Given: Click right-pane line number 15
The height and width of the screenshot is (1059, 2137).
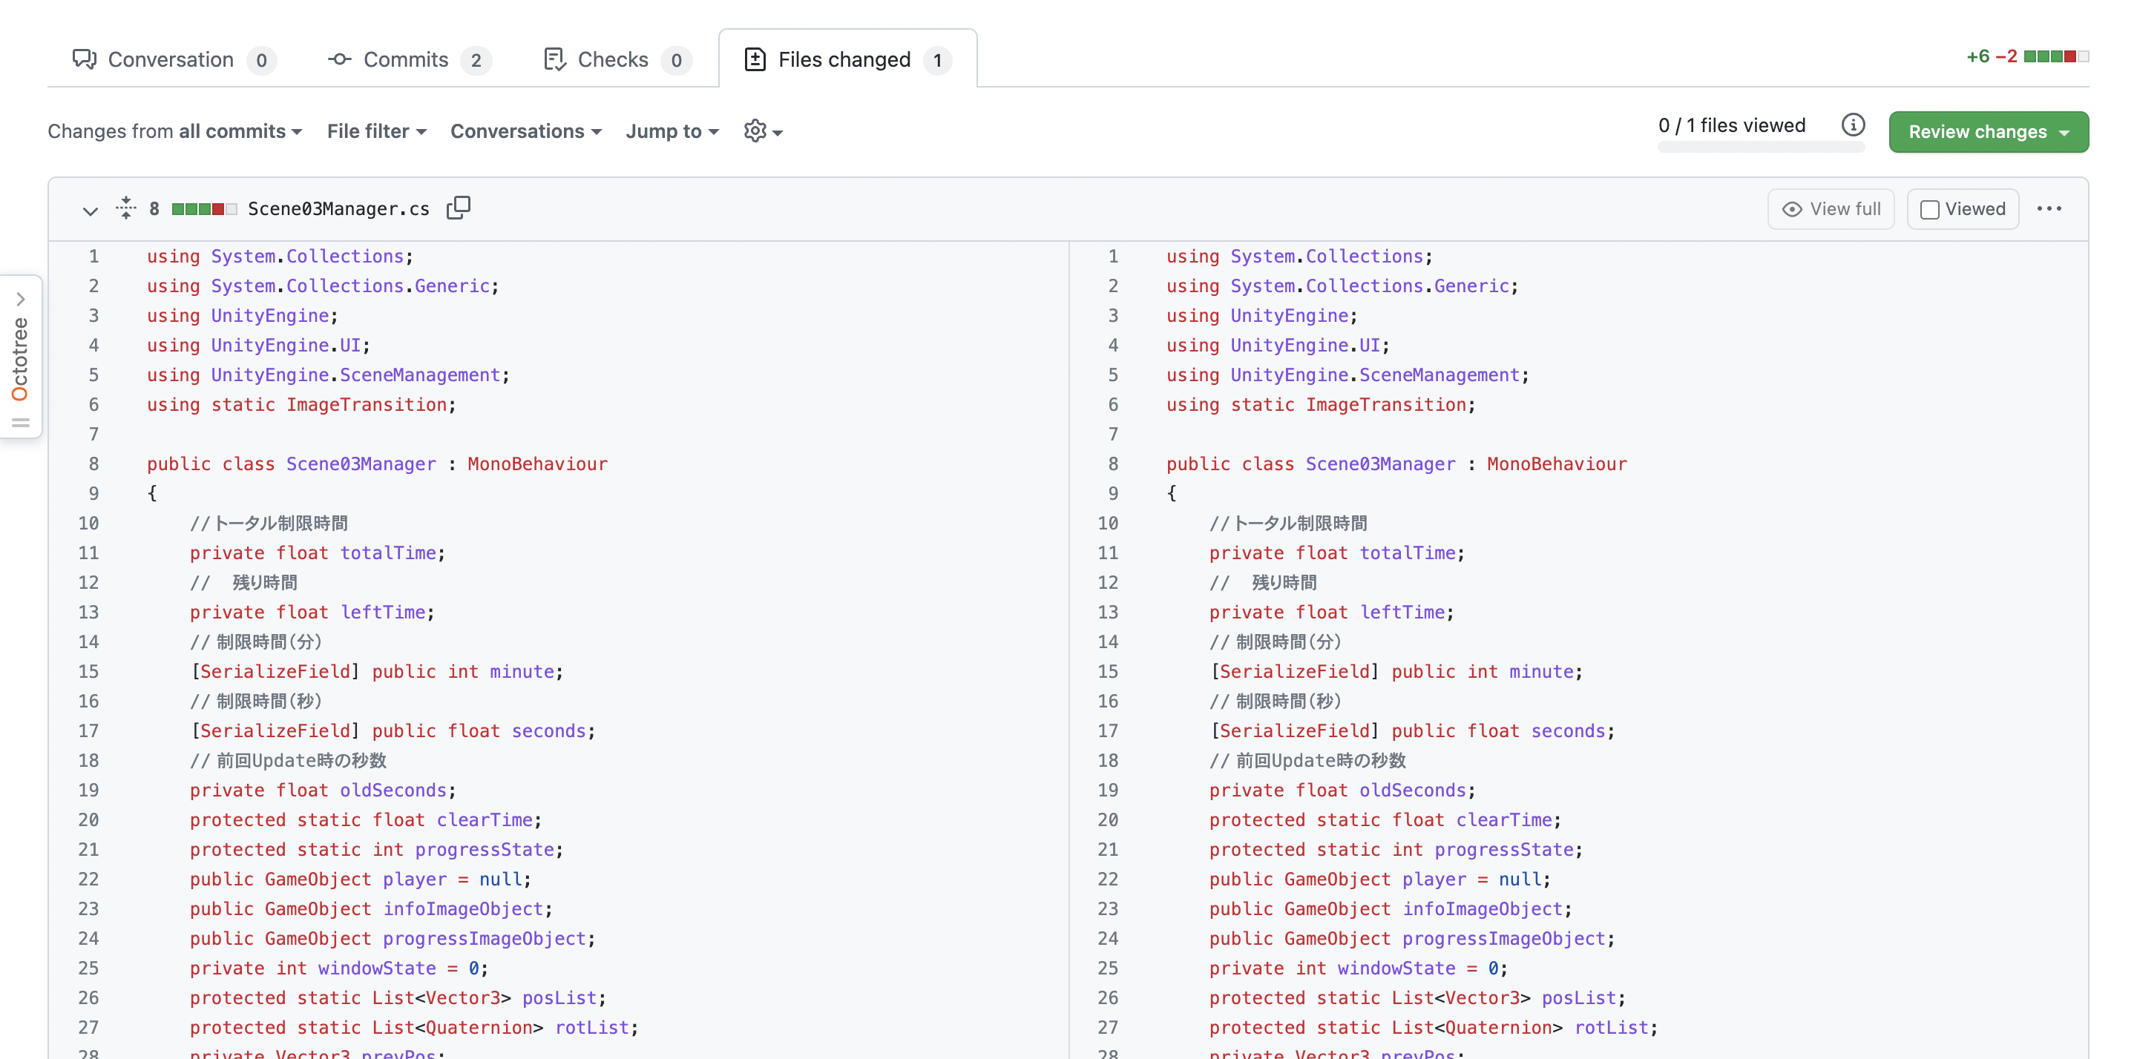Looking at the screenshot, I should 1108,672.
